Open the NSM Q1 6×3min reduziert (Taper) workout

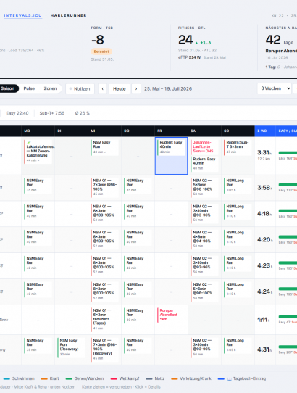pos(104,320)
